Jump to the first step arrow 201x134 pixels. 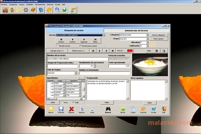pyautogui.click(x=93, y=51)
